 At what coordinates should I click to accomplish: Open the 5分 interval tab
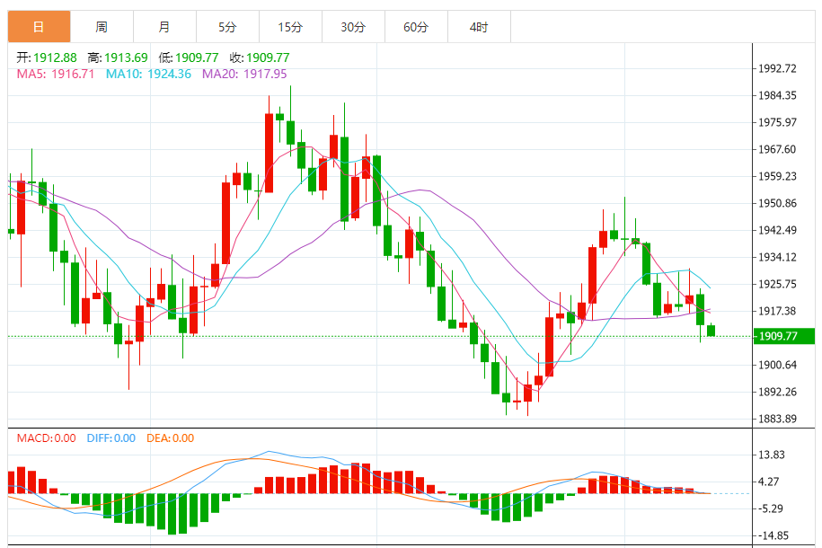[x=227, y=27]
